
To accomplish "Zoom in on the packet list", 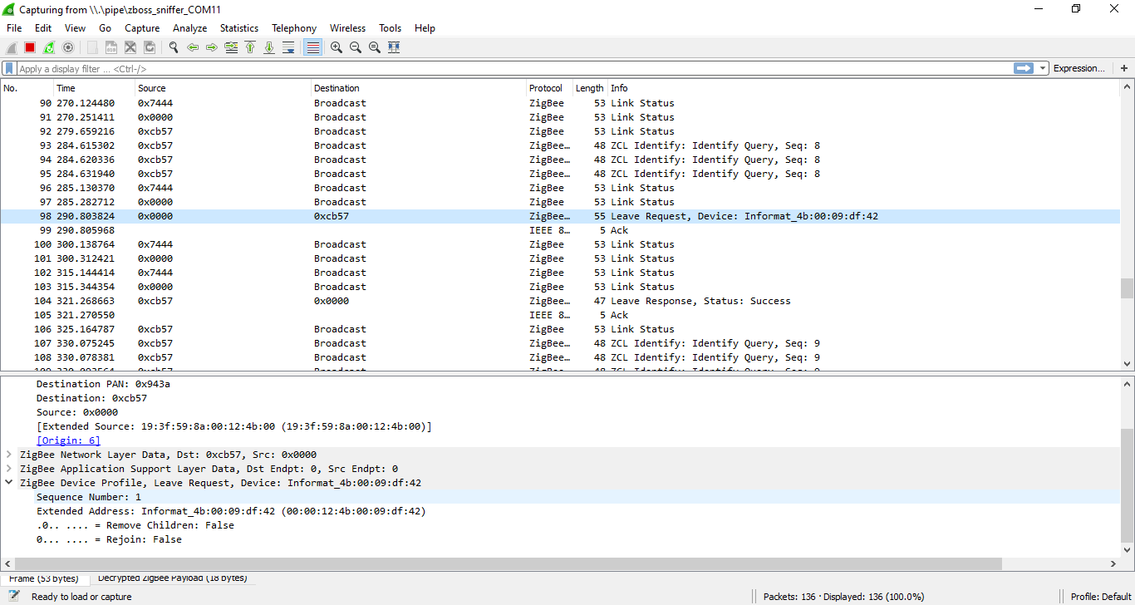I will coord(336,47).
